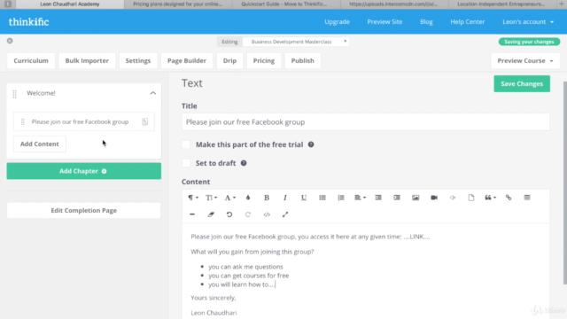Screen dimensions: 567x319
Task: Toggle italic formatting in the editor
Action: (285, 198)
